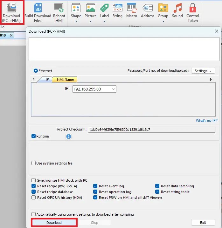Image resolution: width=222 pixels, height=228 pixels.
Task: Click the Download button in dialog
Action: pos(54,223)
